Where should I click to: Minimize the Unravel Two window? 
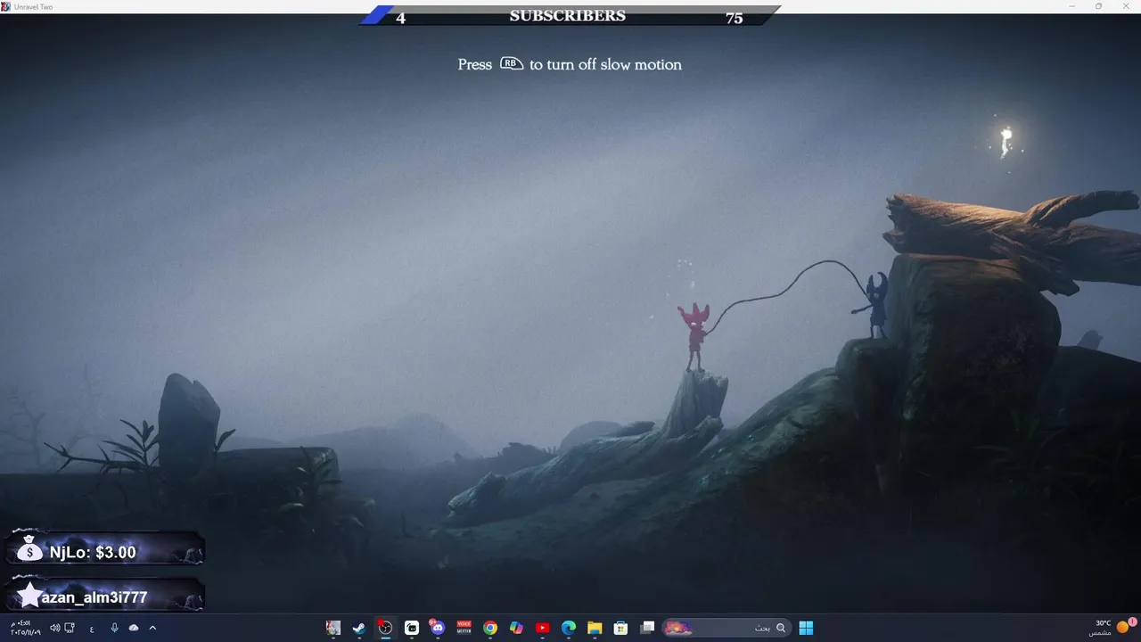[x=1072, y=6]
